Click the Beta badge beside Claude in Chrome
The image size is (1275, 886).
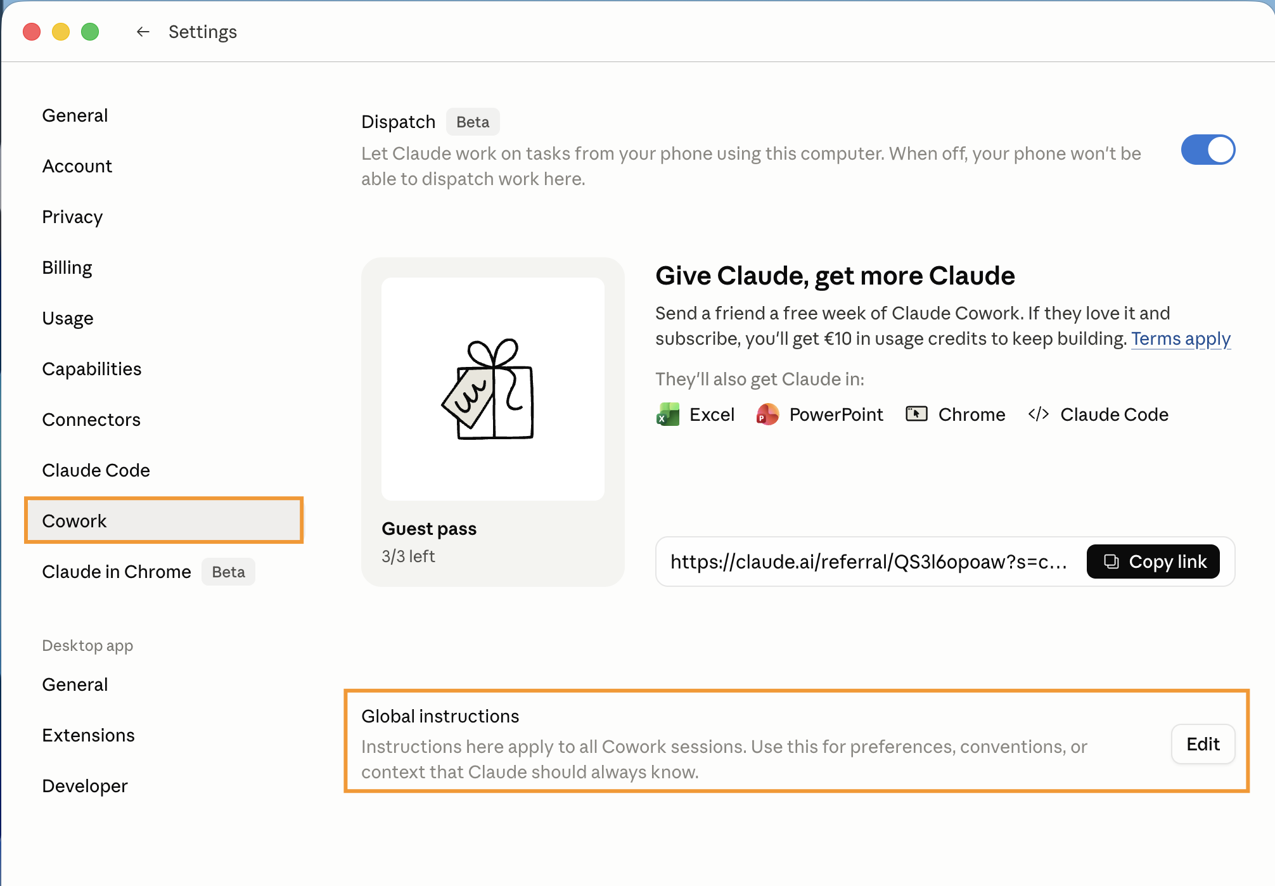pos(228,572)
